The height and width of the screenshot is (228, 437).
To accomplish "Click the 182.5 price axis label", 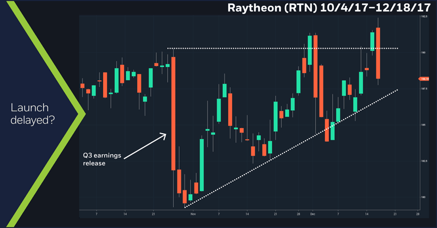I will 423,161.
